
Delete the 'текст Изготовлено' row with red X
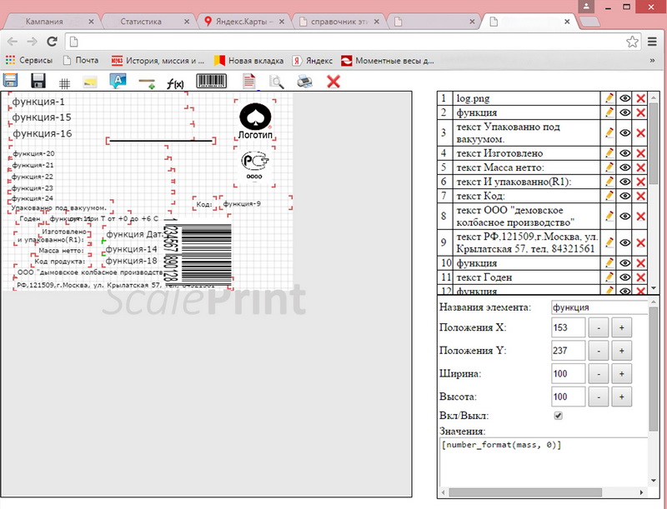pos(641,153)
